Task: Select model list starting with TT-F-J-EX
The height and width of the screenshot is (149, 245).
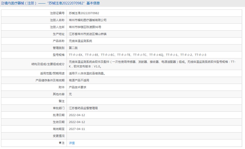Action: (138, 55)
